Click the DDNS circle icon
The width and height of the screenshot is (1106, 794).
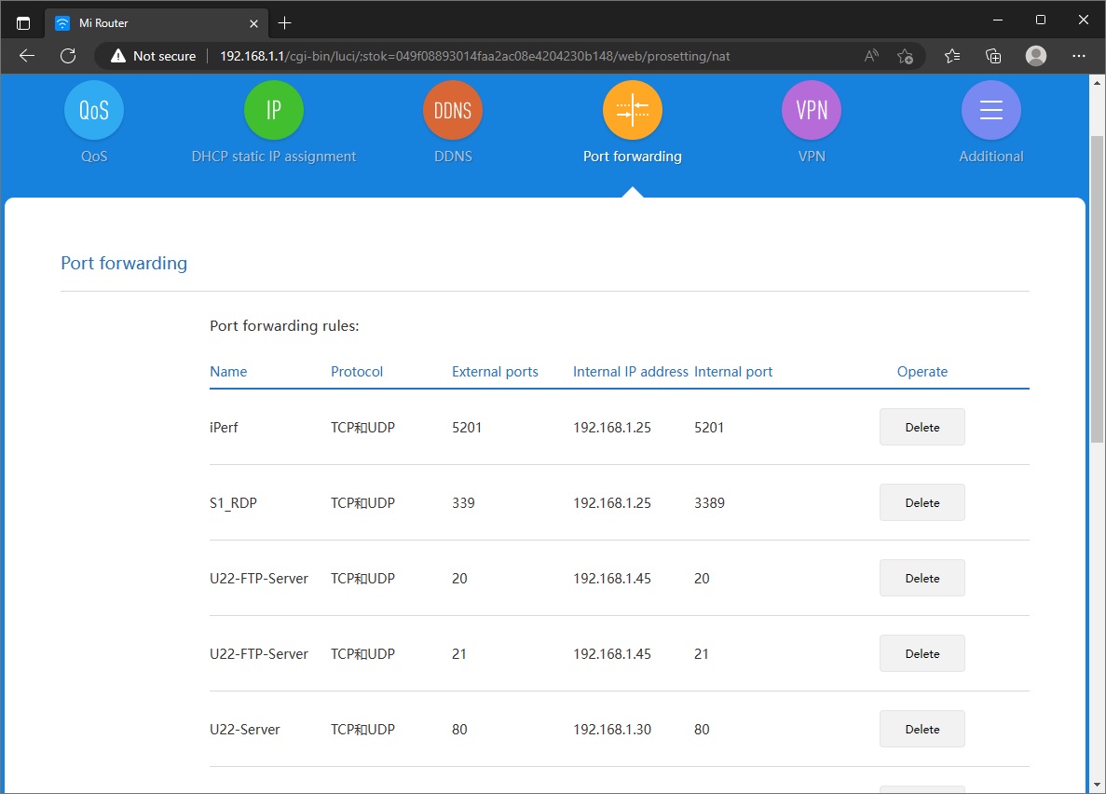click(453, 110)
